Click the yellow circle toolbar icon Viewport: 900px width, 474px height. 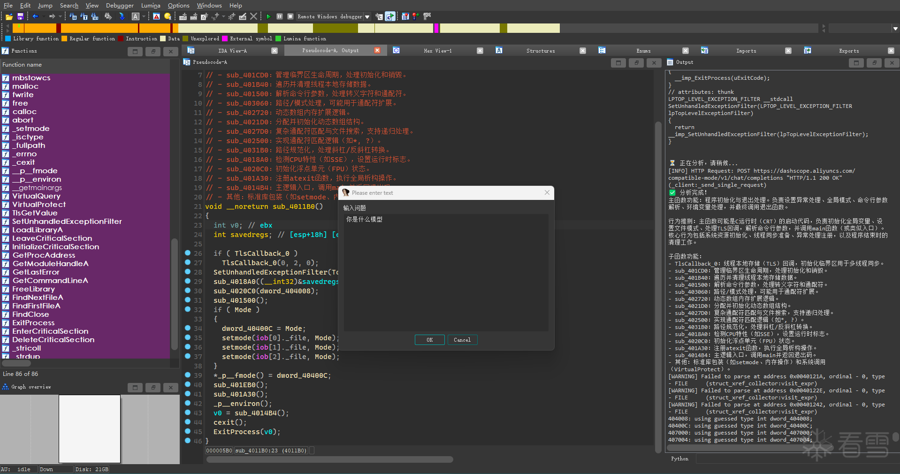coord(168,16)
